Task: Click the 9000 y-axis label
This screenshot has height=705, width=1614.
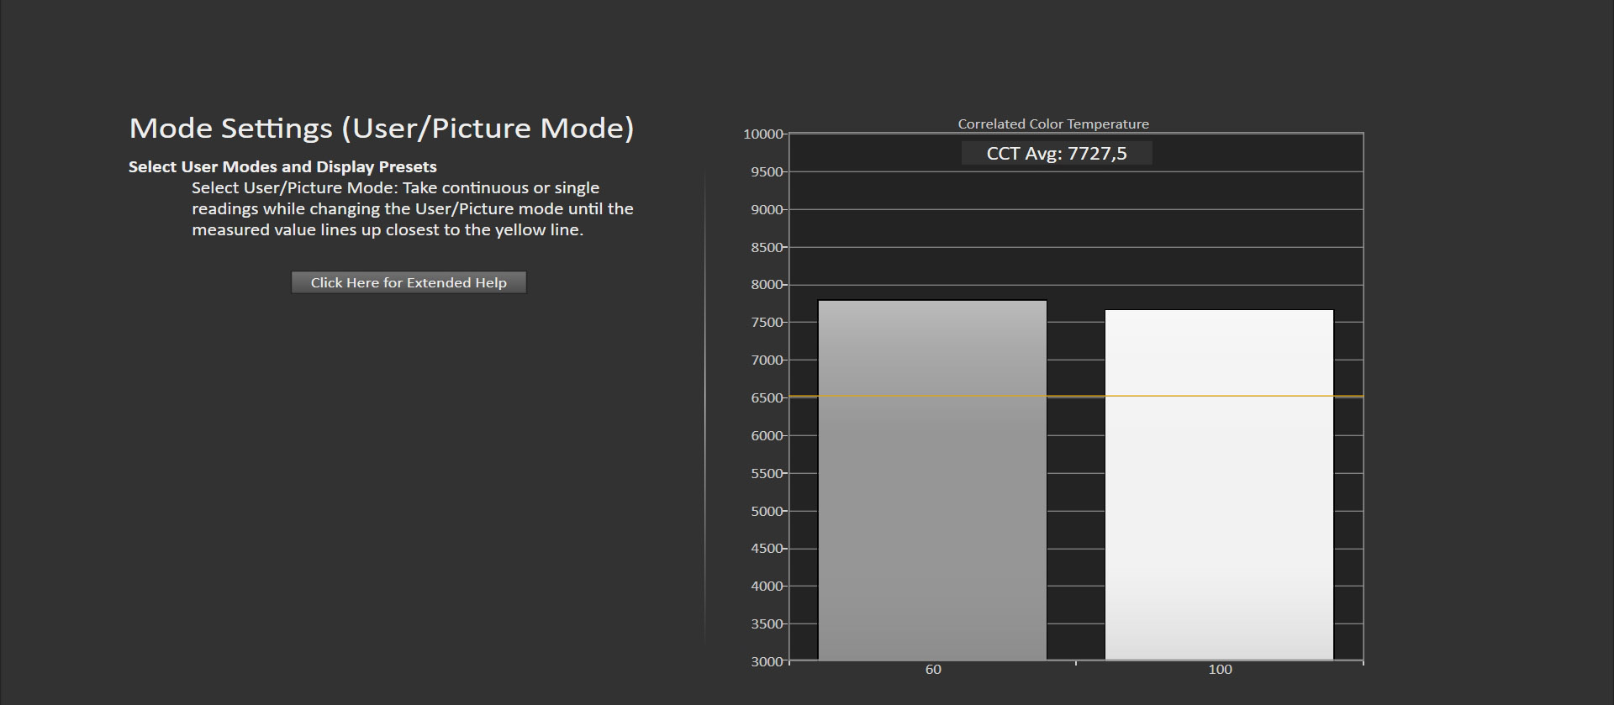Action: pyautogui.click(x=767, y=210)
